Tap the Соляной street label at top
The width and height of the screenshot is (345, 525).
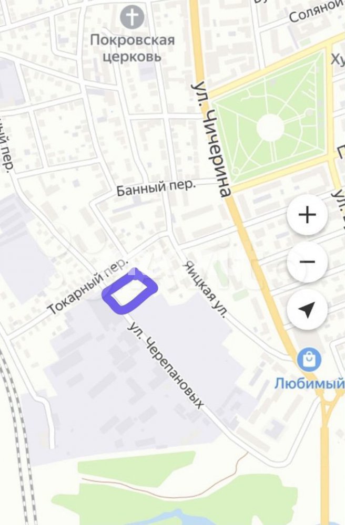point(317,12)
